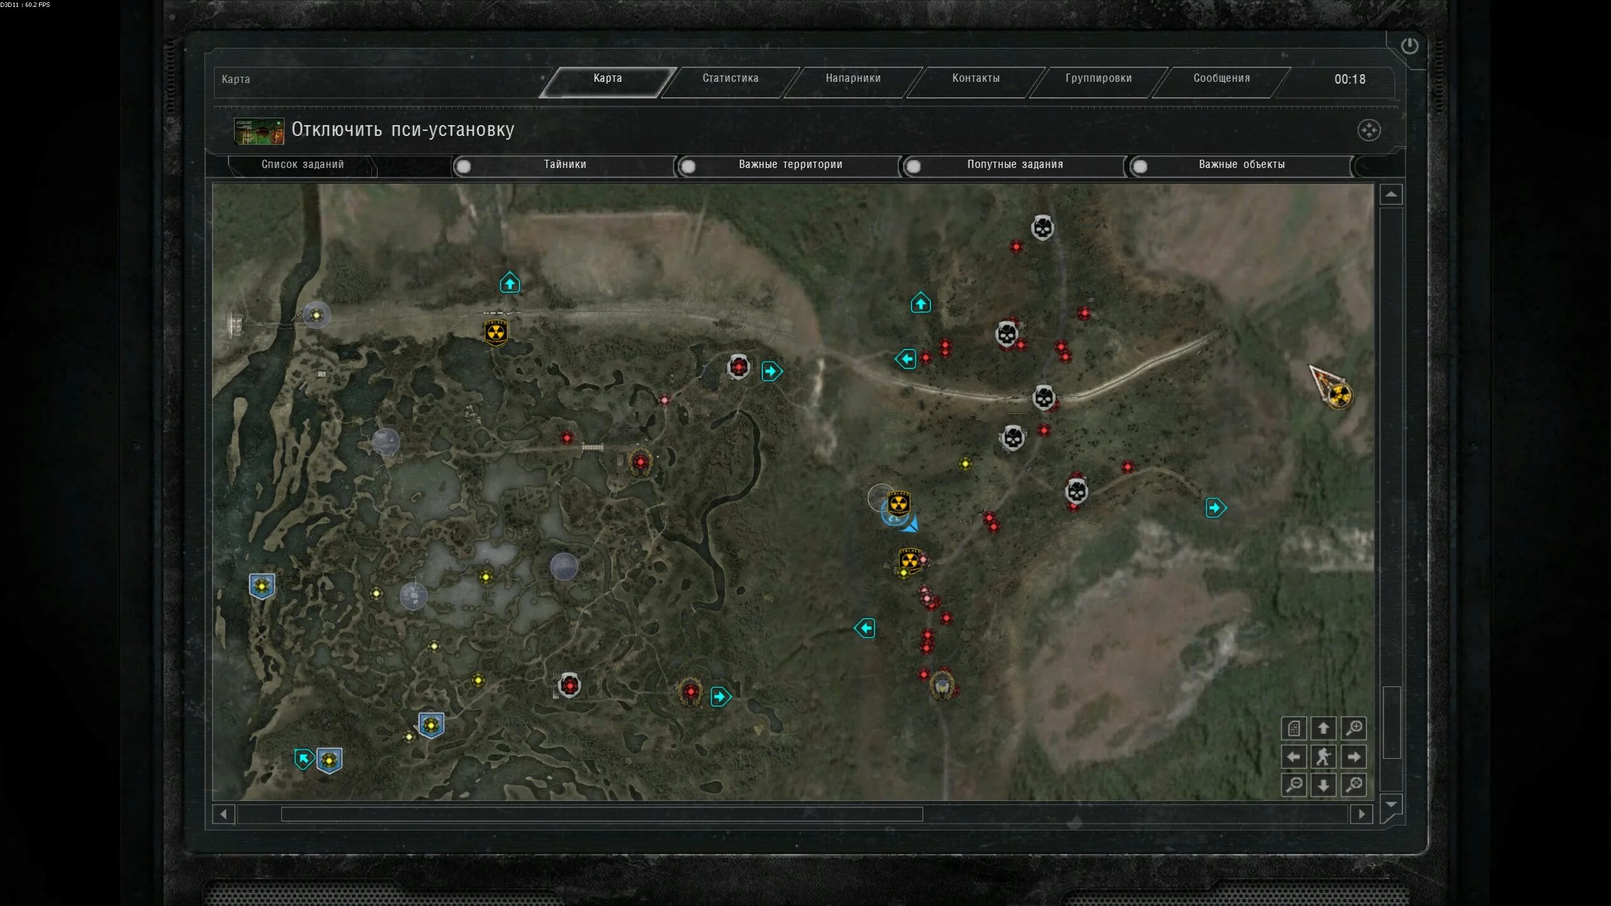The width and height of the screenshot is (1611, 906).
Task: Pan map down with arrow button
Action: 1323,785
